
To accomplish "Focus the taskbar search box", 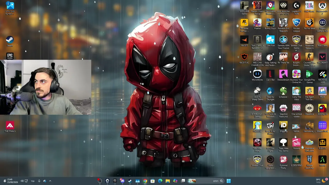I will pos(205,181).
